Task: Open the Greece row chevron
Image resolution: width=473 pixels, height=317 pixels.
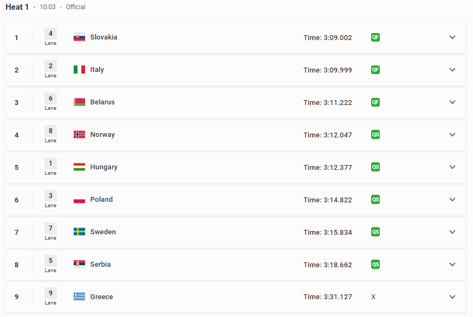Action: tap(452, 297)
